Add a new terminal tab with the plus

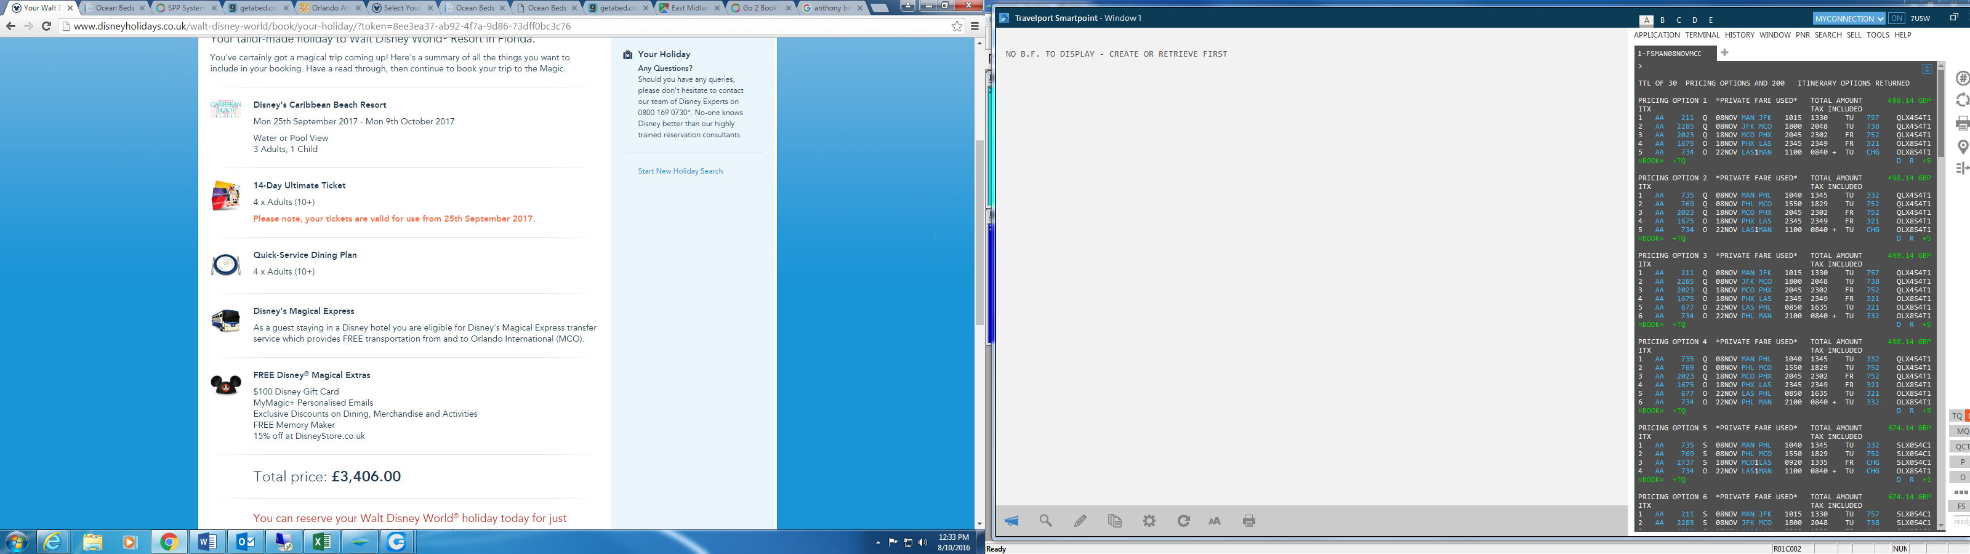point(1724,53)
